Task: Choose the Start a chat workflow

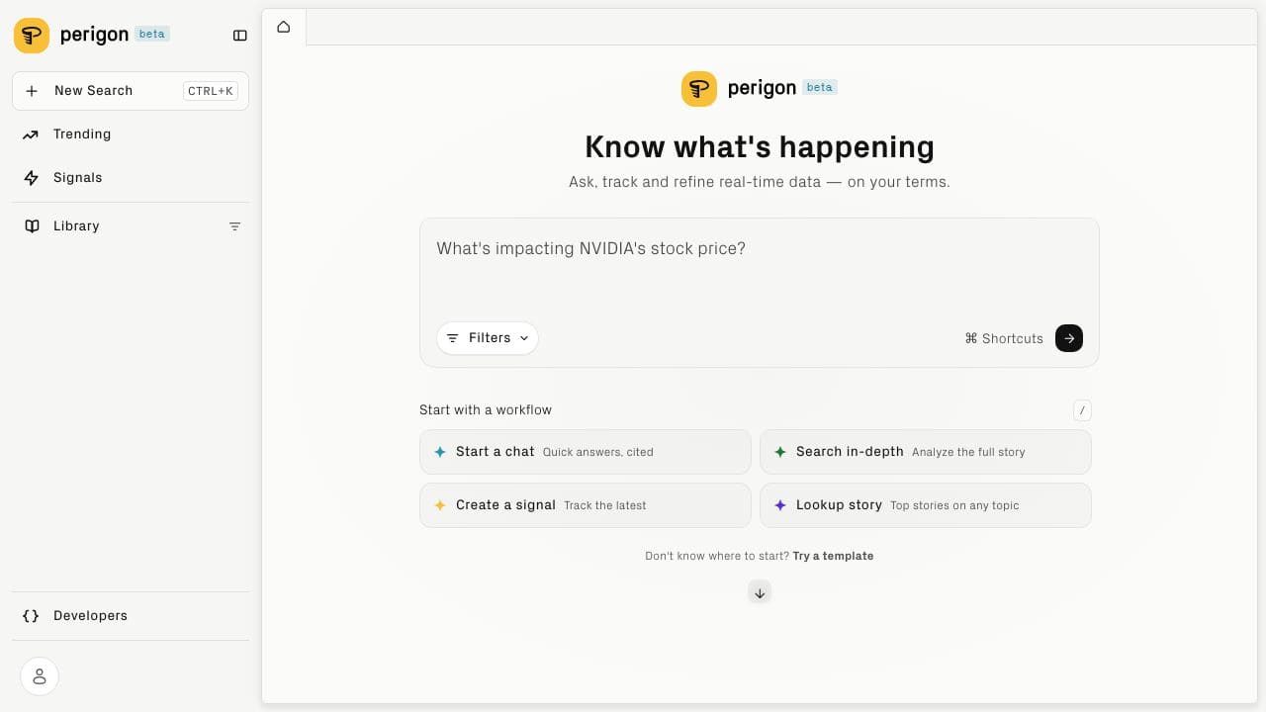Action: pos(586,452)
